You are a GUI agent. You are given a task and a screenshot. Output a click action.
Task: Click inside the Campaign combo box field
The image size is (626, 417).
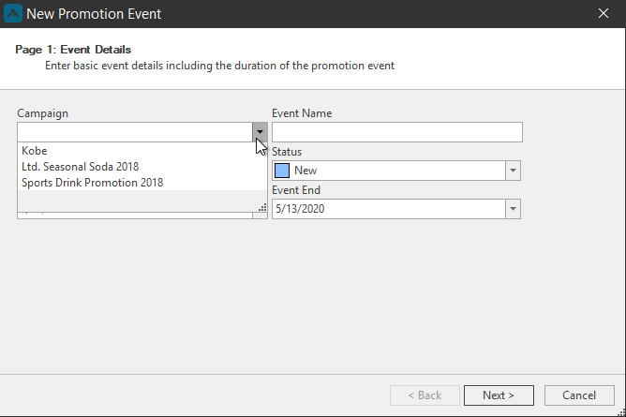[135, 132]
